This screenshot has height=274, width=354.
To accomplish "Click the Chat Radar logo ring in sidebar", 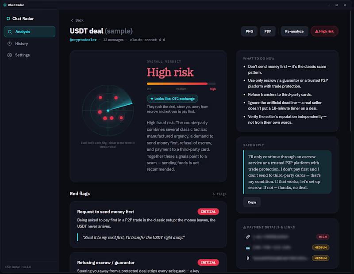I will click(x=8, y=19).
